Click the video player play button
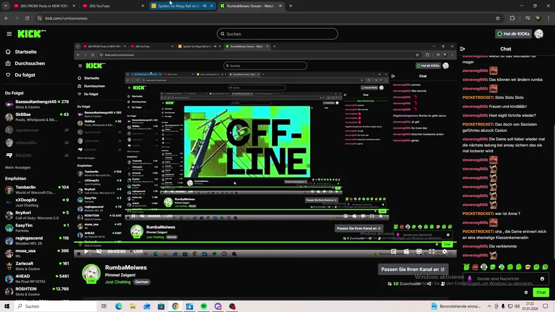Image resolution: width=555 pixels, height=312 pixels. click(x=86, y=251)
